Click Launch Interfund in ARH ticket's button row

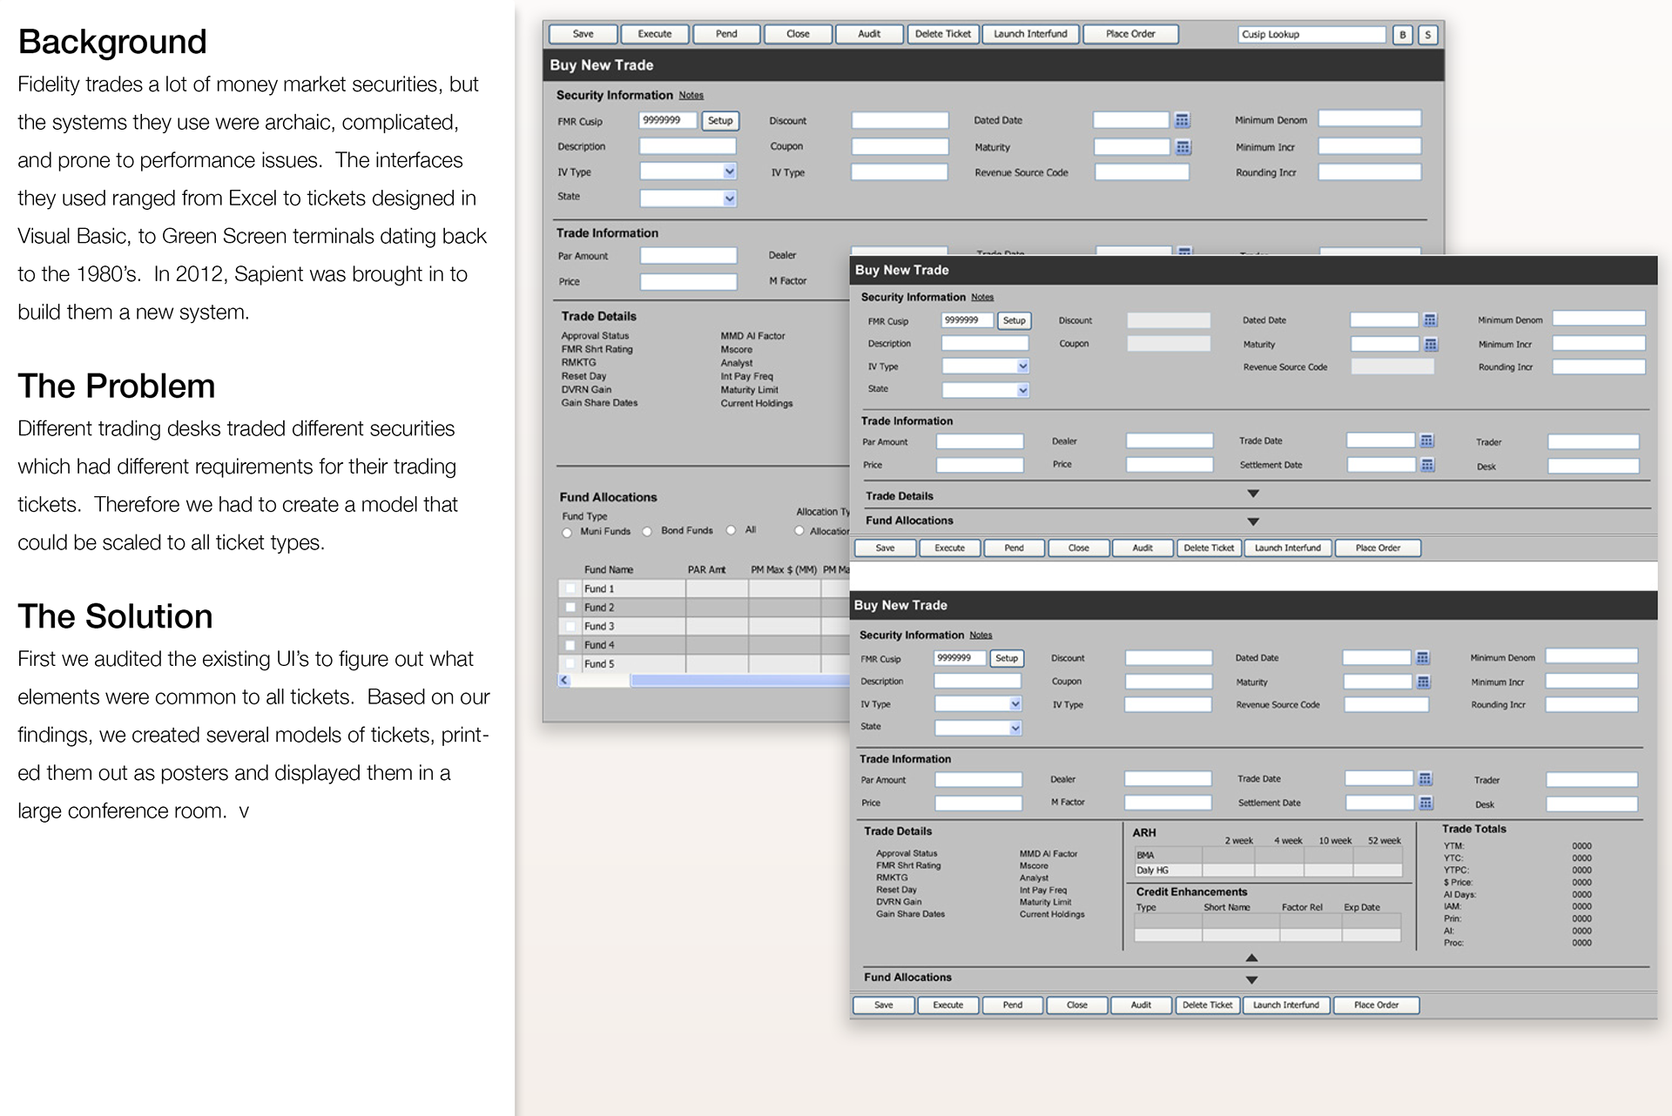tap(1286, 1005)
